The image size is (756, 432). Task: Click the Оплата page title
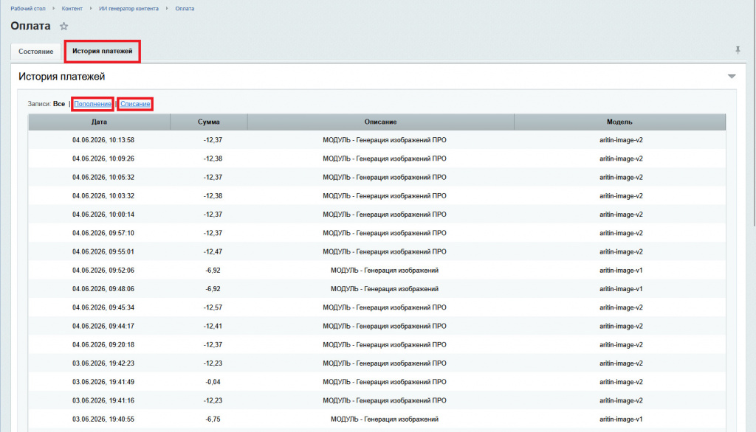(x=30, y=26)
